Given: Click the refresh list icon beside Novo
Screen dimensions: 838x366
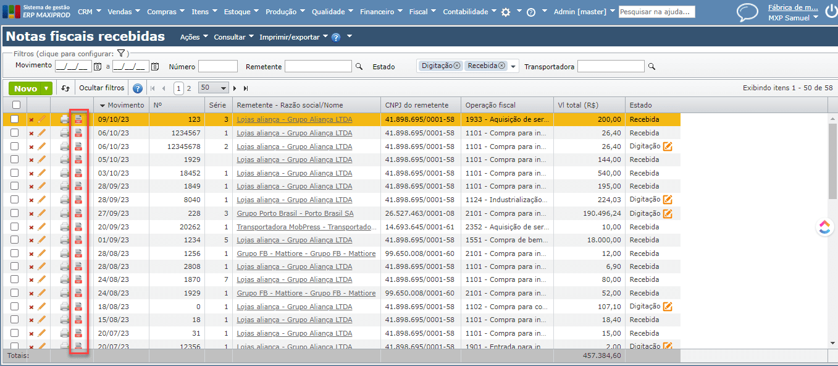Looking at the screenshot, I should coord(65,88).
